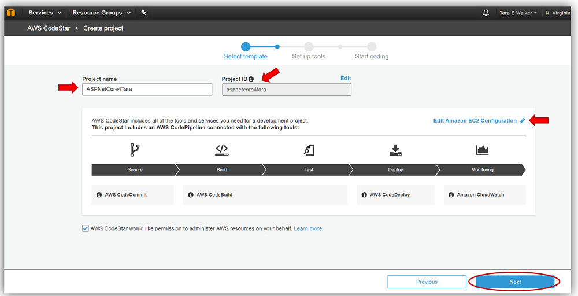Select the Monitoring pipeline stage
Screen dimensions: 578x296
tap(482, 169)
